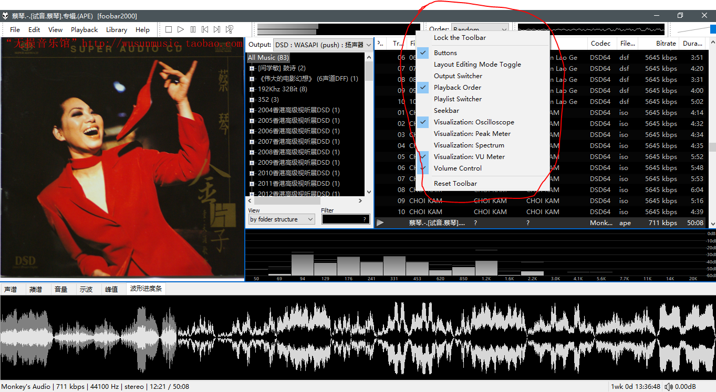716x392 pixels.
Task: Pause playback with the Pause icon
Action: [193, 30]
